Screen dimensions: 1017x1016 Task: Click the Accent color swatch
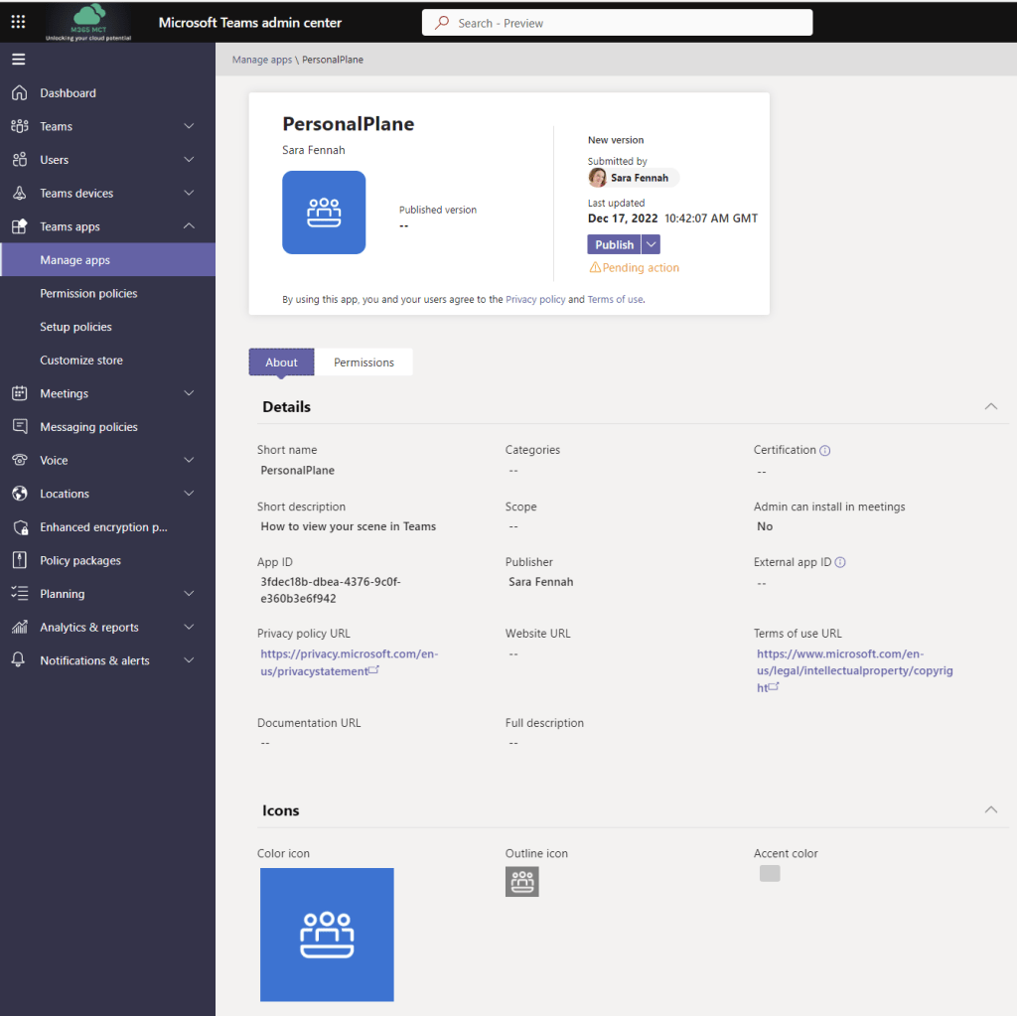(769, 873)
